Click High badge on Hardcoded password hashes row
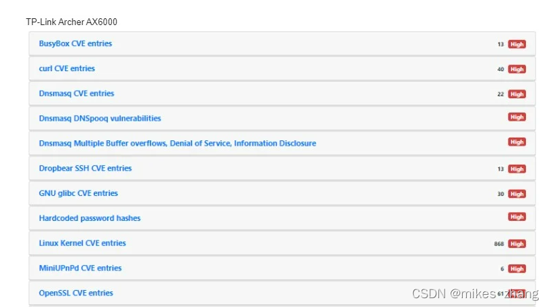 tap(517, 217)
